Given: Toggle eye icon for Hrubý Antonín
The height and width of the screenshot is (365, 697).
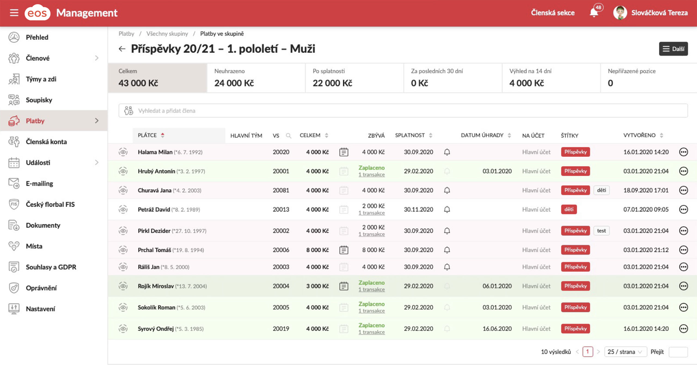Looking at the screenshot, I should [x=123, y=171].
